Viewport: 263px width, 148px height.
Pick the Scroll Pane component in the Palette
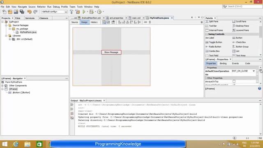239,21
